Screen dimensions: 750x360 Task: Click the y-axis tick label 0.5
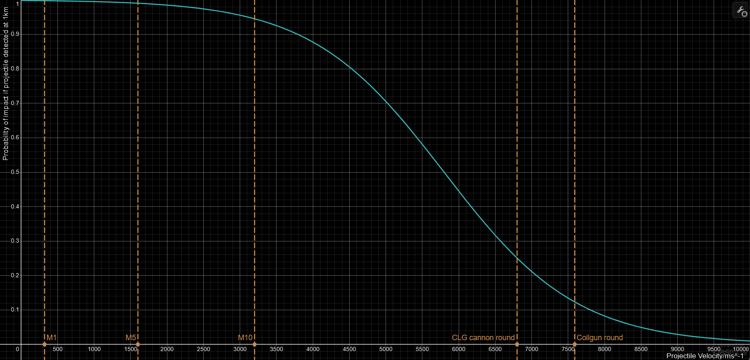[15, 172]
